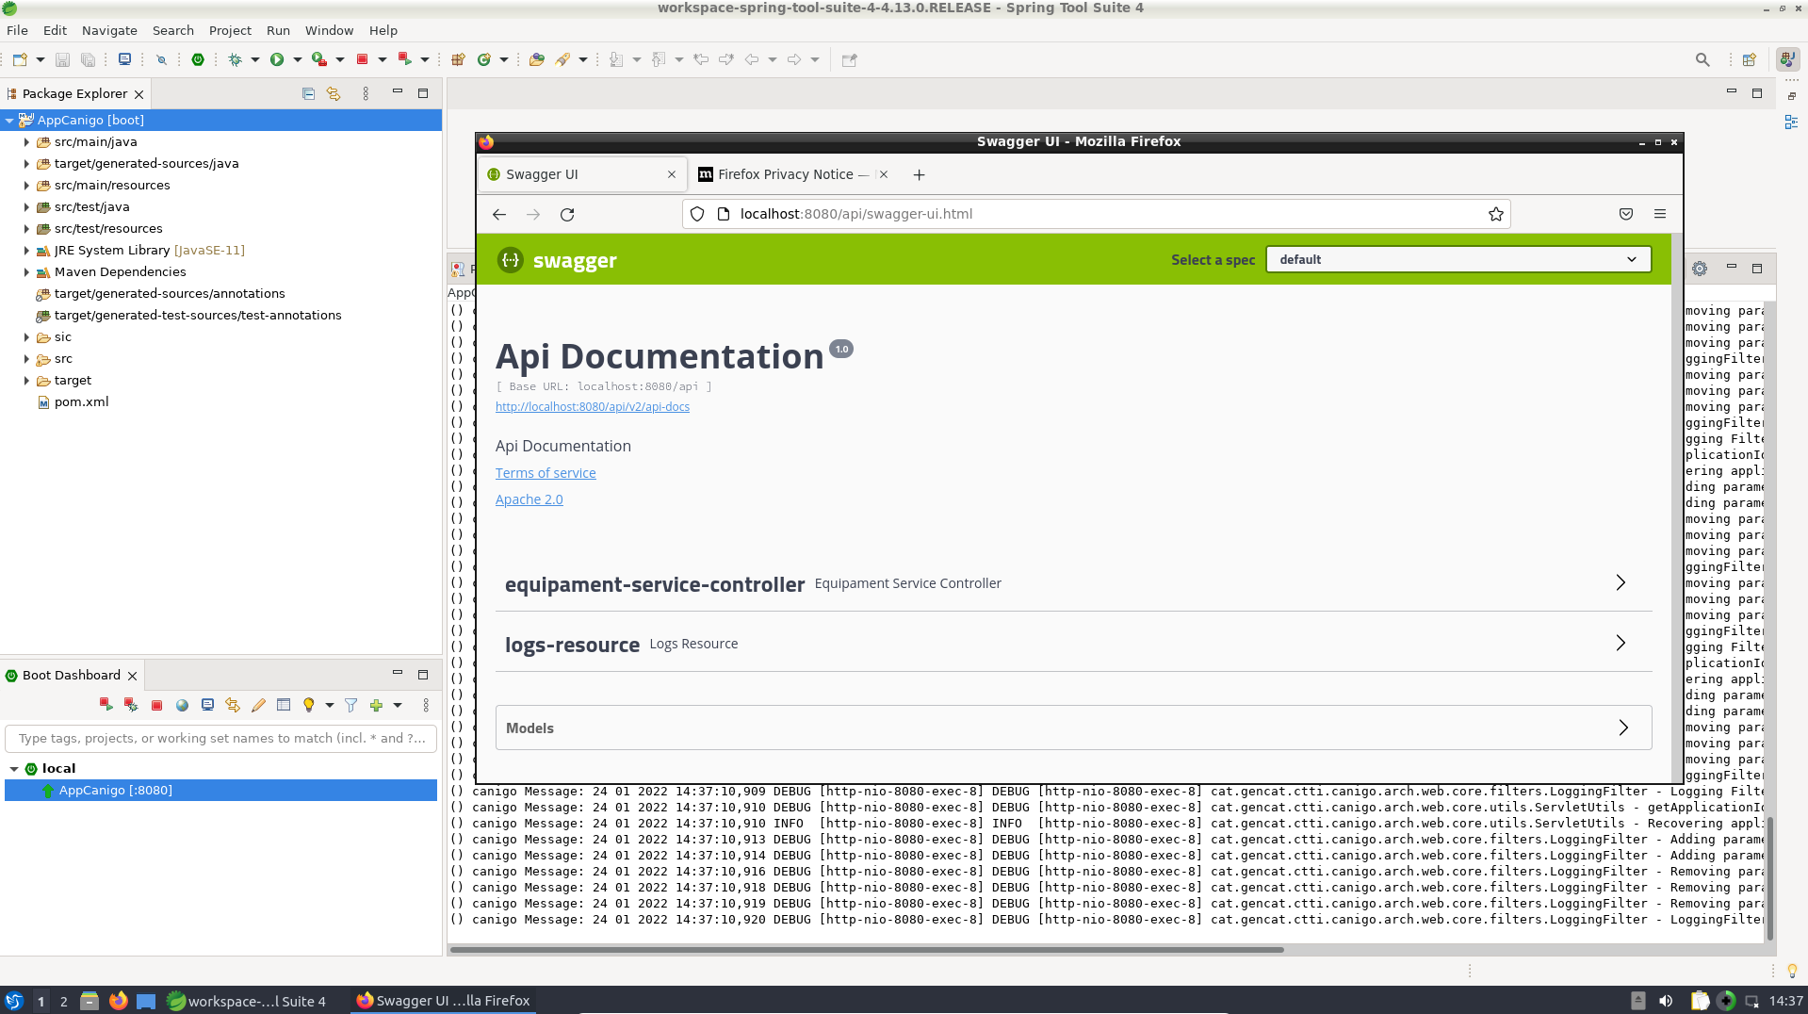Toggle Link with Editor in Package Explorer

(x=334, y=93)
